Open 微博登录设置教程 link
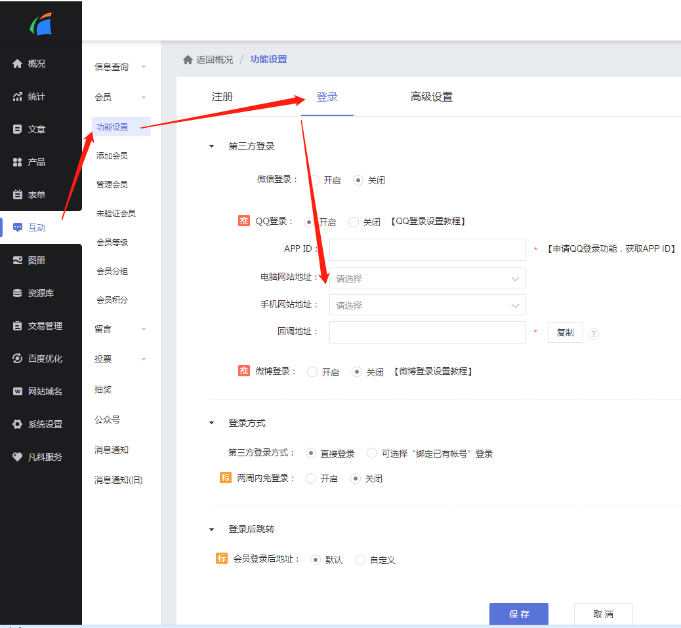 click(x=433, y=372)
